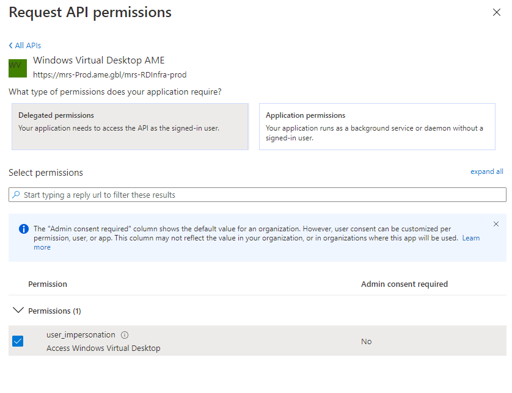The width and height of the screenshot is (512, 393).
Task: Click the magnifier icon in search field
Action: pos(16,195)
